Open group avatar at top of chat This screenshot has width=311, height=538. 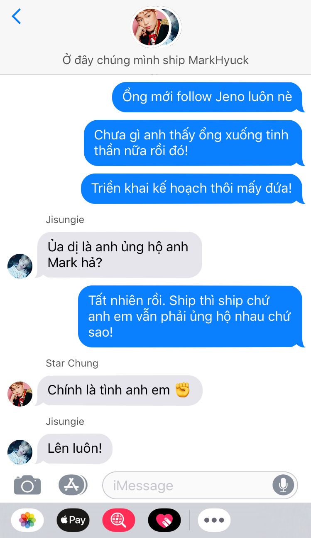tap(155, 27)
